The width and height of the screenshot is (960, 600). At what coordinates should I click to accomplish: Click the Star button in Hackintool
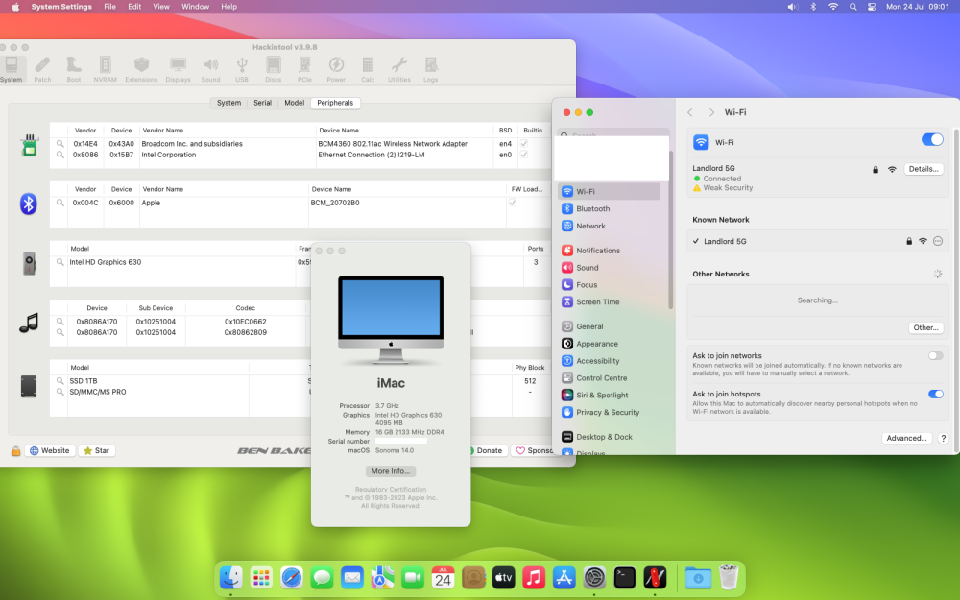(x=97, y=450)
